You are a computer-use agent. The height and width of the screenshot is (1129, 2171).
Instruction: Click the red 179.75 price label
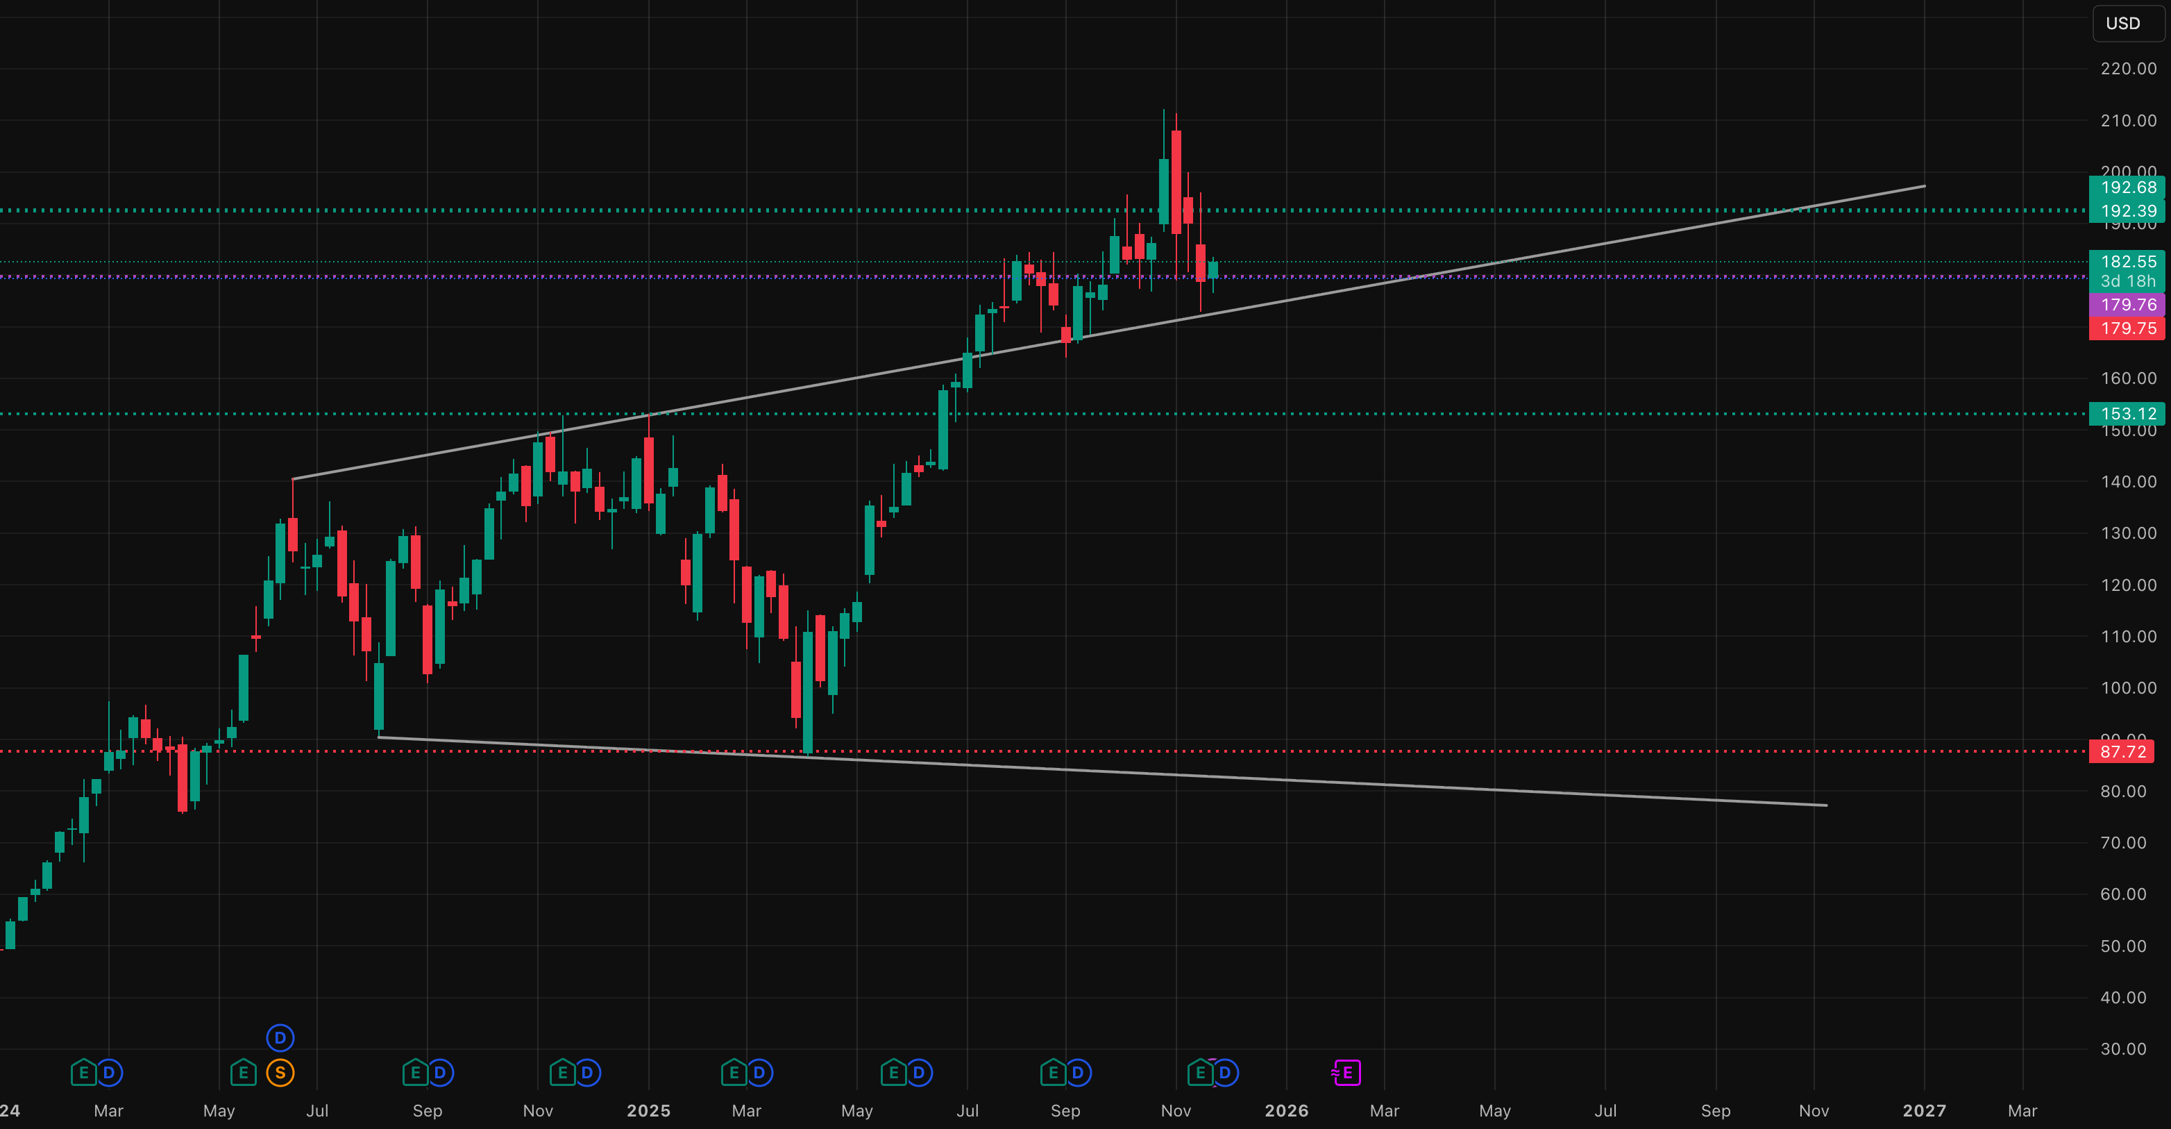coord(2127,328)
